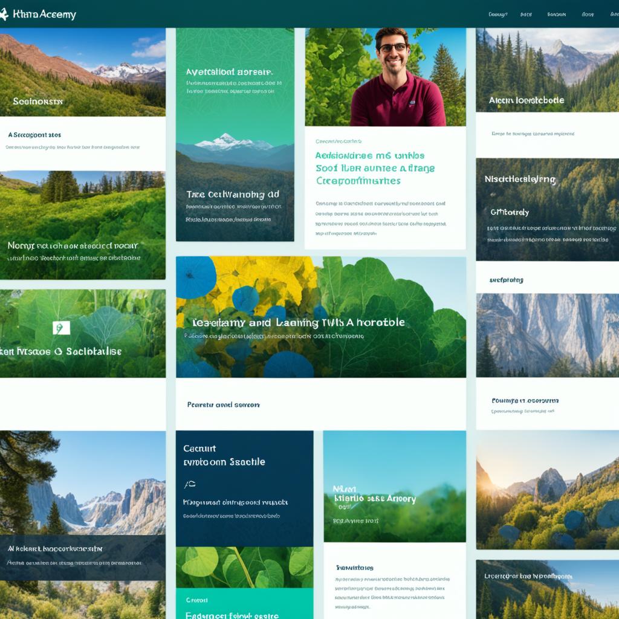Open the green meadow with pine trees card
Screen dimensions: 619x619
click(x=82, y=225)
